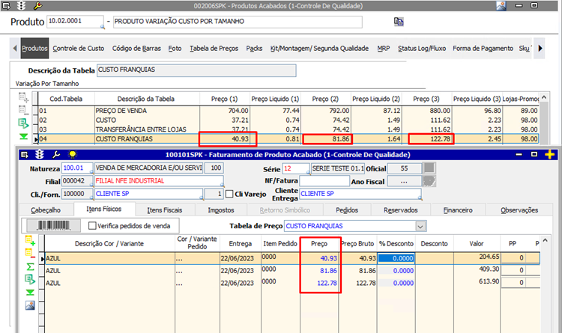Enable Verifica pedidos de venda checkbox
This screenshot has width=562, height=333.
point(92,226)
